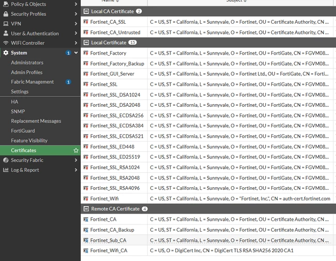The image size is (336, 261).
Task: Click the remote CA icon beside Fortinet_Wifi_CA
Action: [x=86, y=251]
